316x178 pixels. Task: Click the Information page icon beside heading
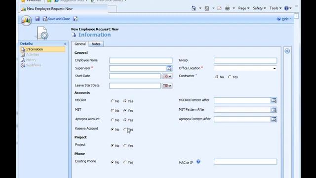pyautogui.click(x=74, y=35)
